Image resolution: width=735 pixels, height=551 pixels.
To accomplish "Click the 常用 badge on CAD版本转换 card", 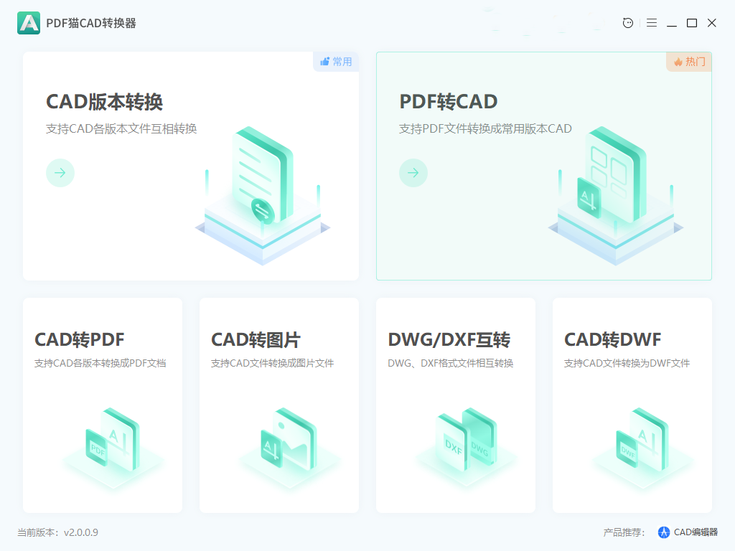I will pyautogui.click(x=336, y=62).
